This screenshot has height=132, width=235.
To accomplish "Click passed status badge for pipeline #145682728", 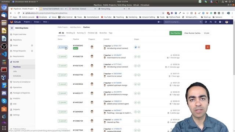I will tap(62, 56).
